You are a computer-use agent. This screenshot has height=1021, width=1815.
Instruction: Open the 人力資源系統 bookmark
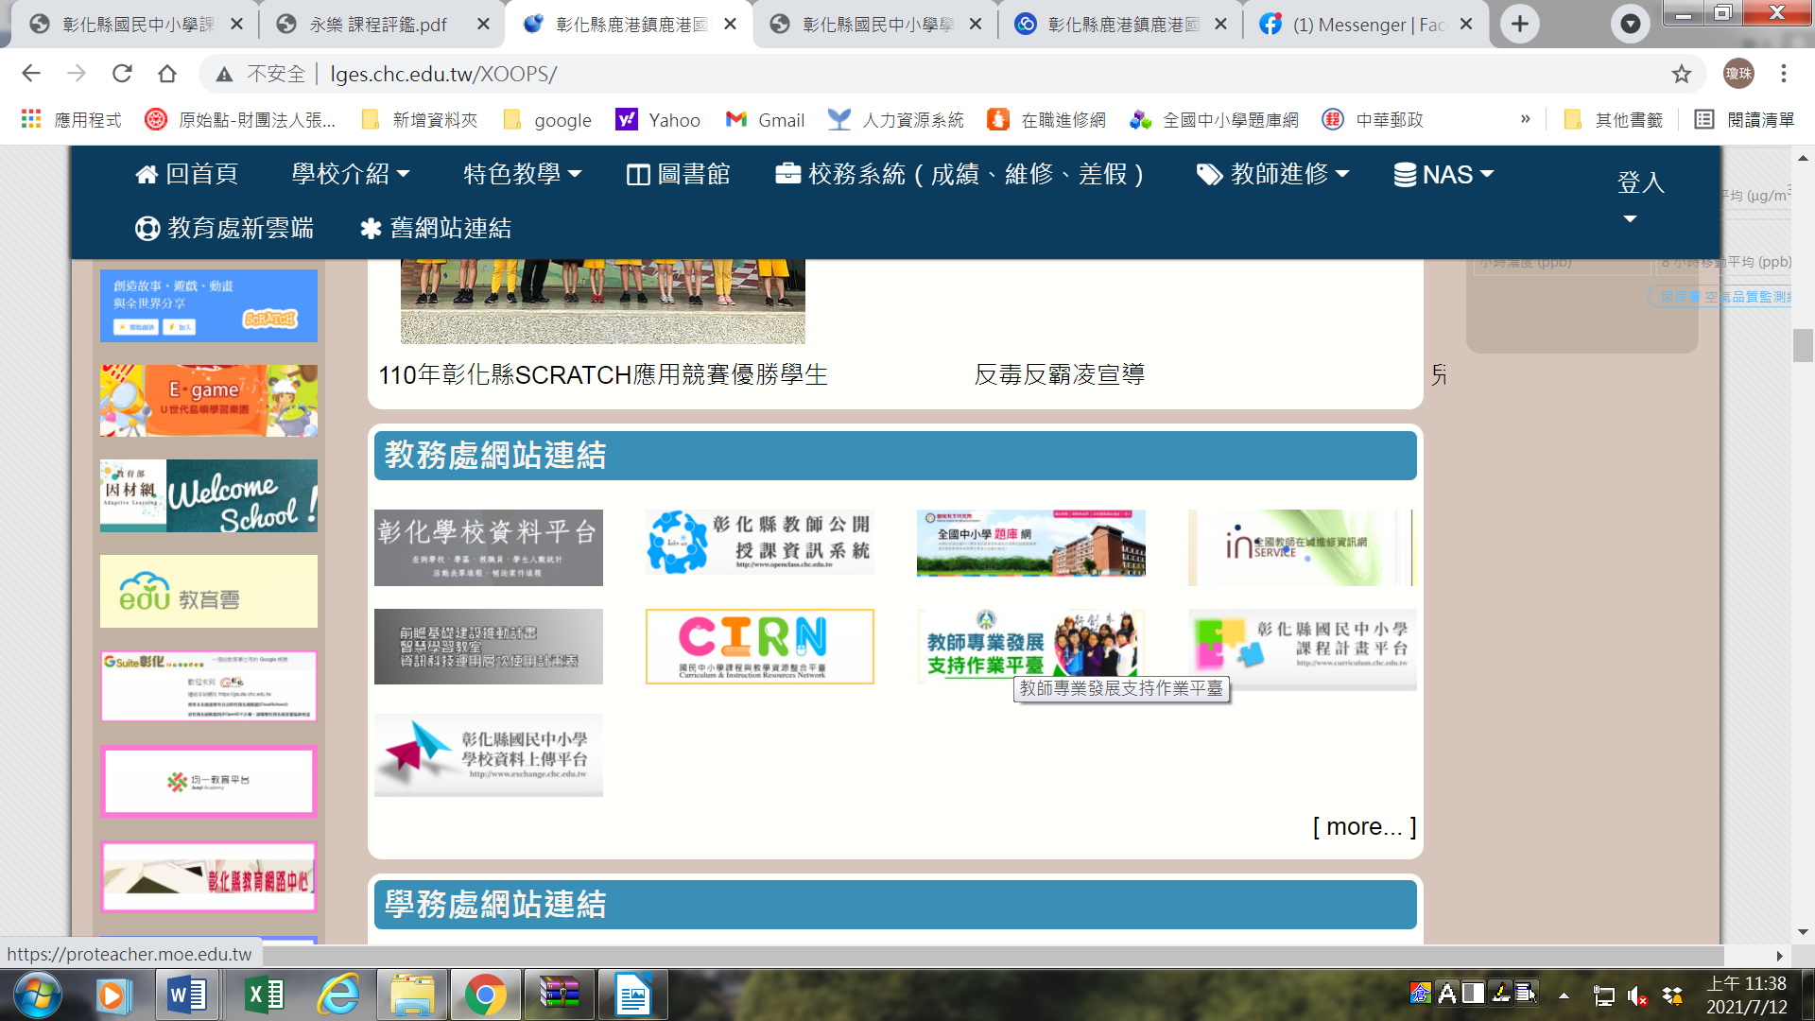895,120
